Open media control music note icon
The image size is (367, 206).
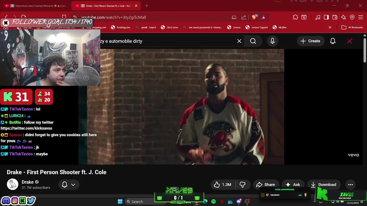pos(318,17)
